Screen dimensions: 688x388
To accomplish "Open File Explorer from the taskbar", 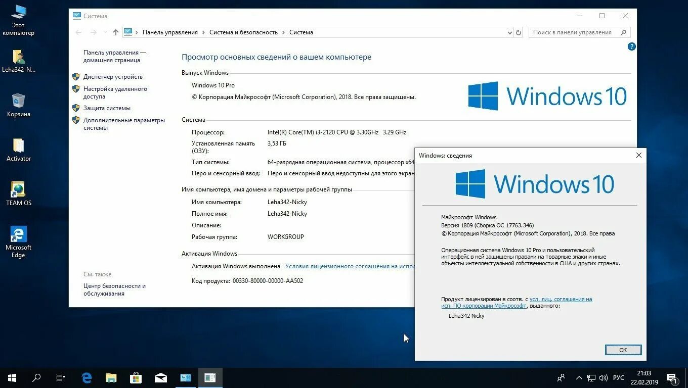I will [111, 377].
